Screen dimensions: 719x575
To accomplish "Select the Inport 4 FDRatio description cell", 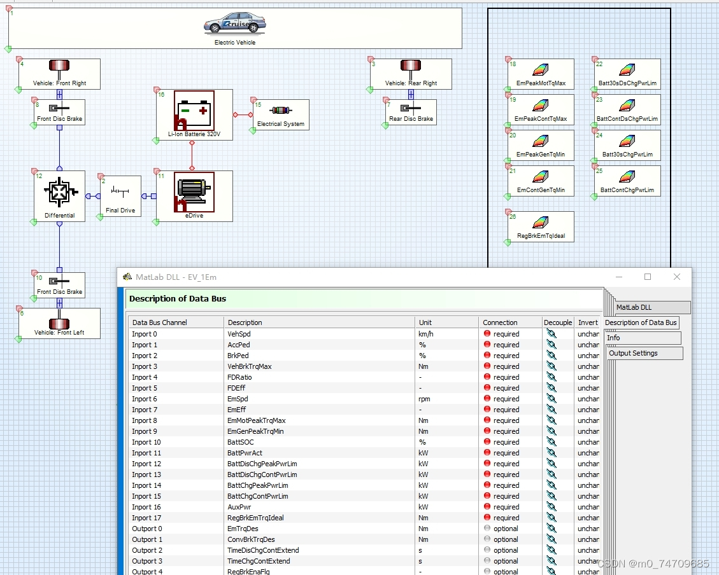I will point(320,377).
